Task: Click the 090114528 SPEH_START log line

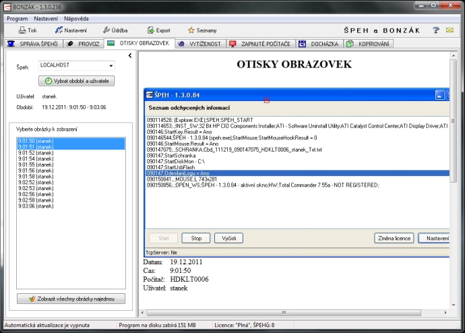Action: click(x=199, y=120)
